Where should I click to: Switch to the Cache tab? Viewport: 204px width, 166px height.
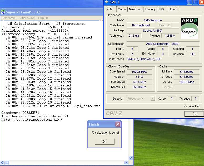click(122, 9)
